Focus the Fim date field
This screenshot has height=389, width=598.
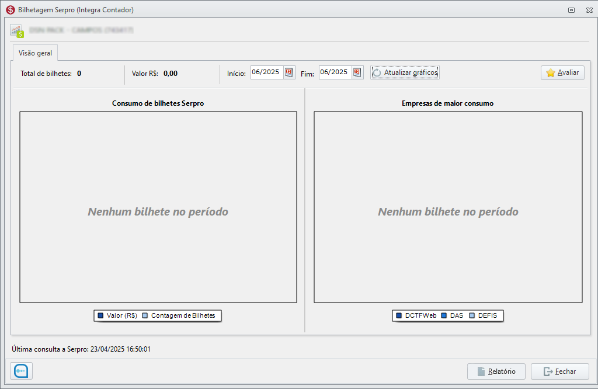(x=335, y=72)
